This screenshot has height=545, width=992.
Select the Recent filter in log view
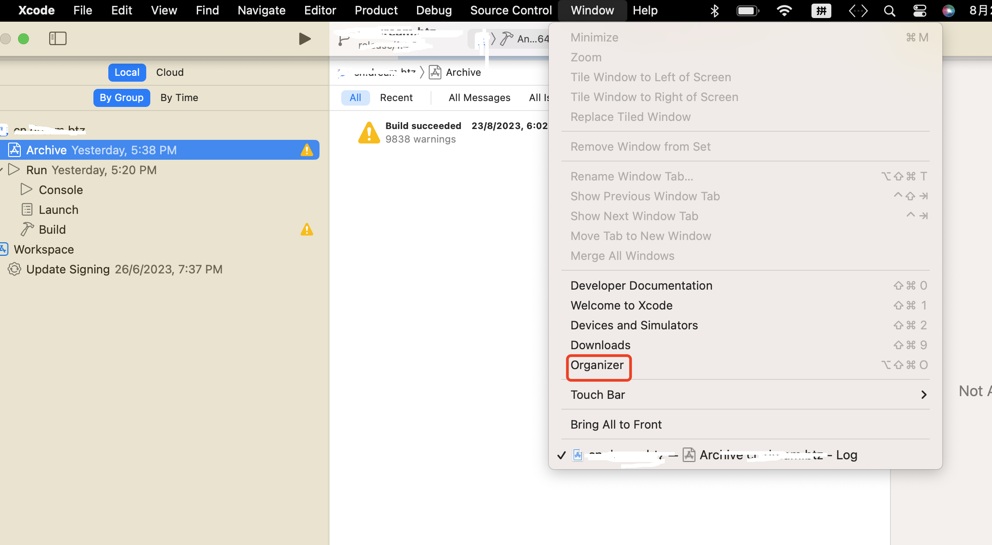[396, 97]
